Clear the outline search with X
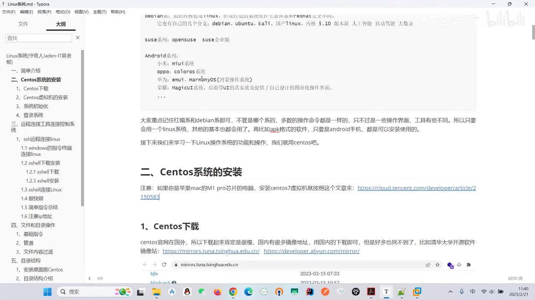The width and height of the screenshot is (535, 300). (77, 37)
